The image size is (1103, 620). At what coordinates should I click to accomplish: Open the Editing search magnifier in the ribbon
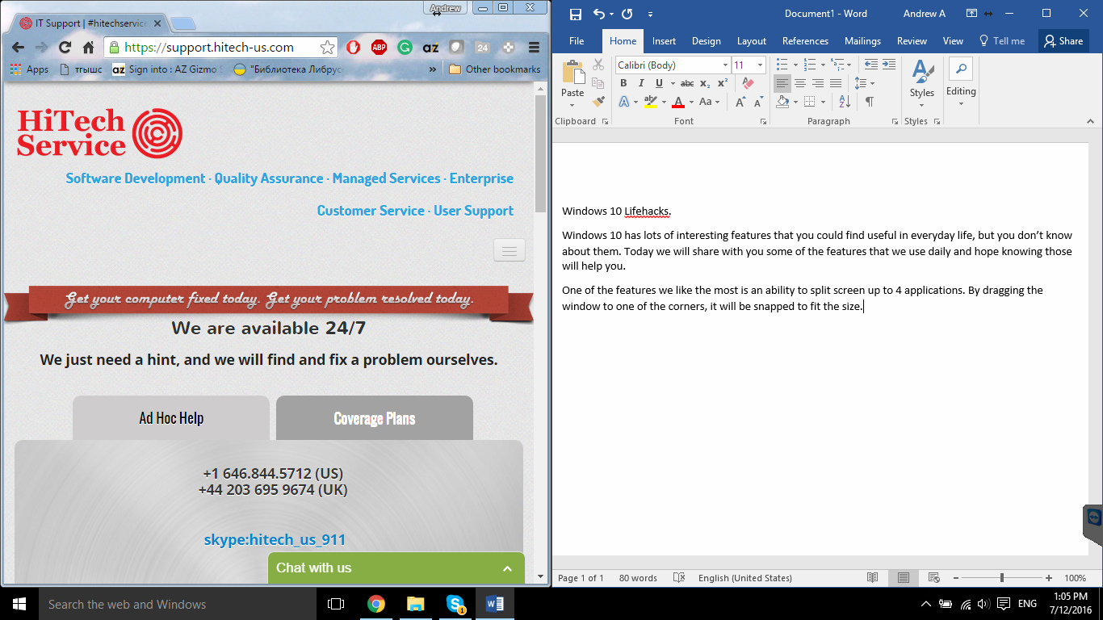pos(961,69)
